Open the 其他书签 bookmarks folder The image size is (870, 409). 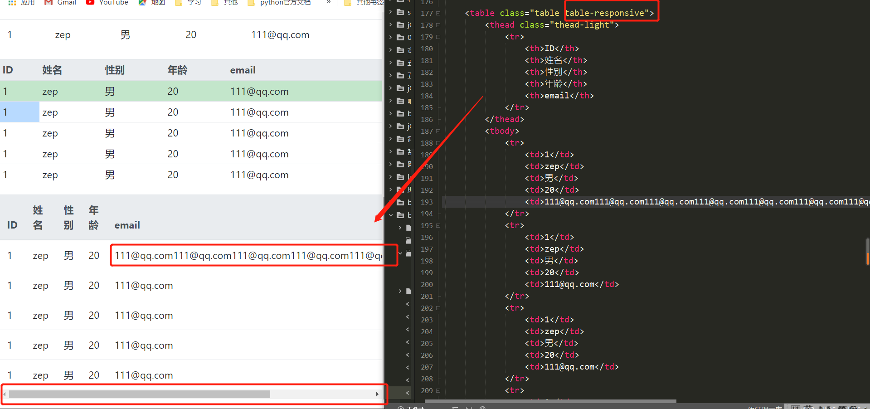364,2
